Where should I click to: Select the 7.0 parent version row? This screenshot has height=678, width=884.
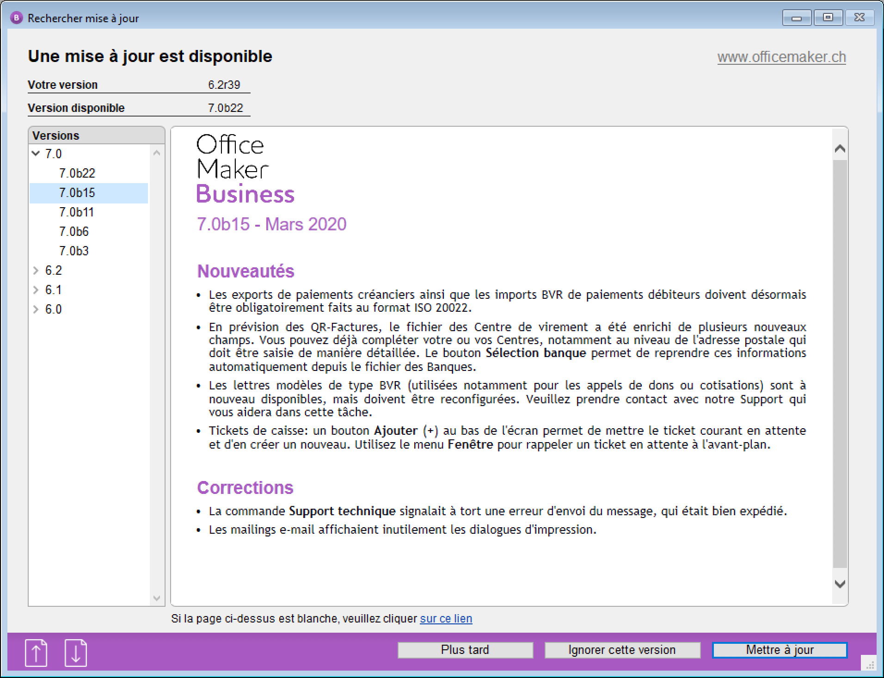pyautogui.click(x=53, y=154)
